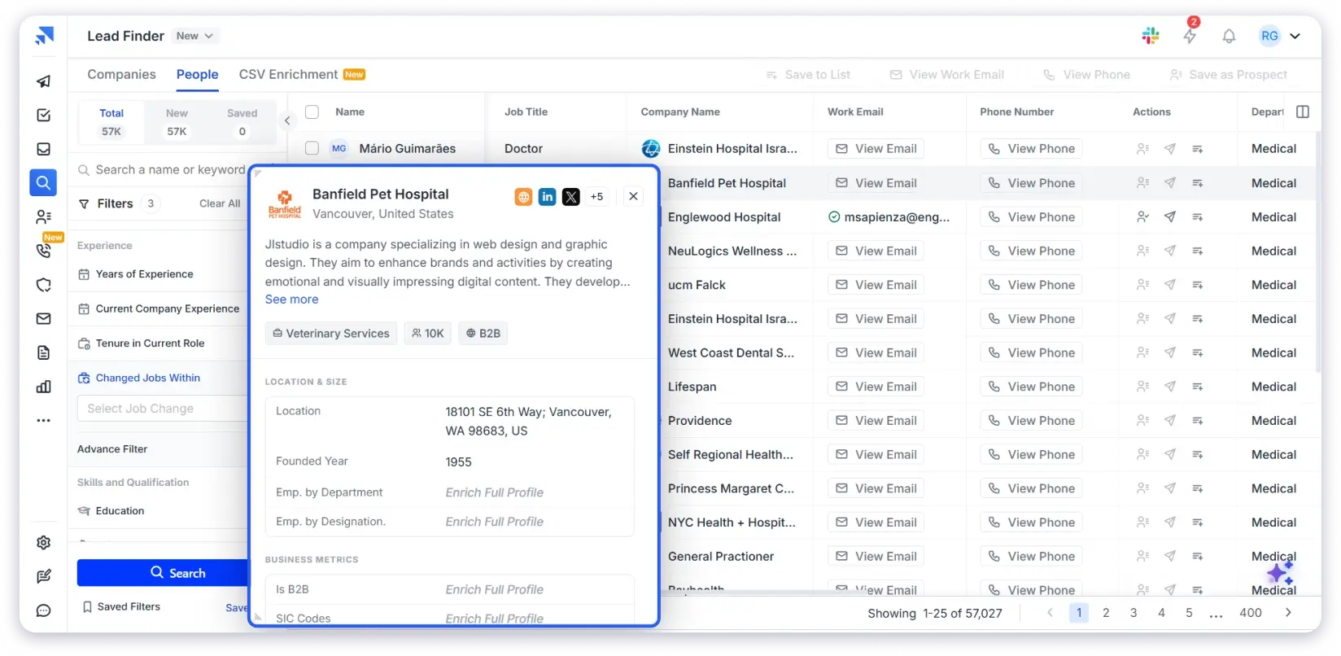The height and width of the screenshot is (656, 1341).
Task: Open the New dropdown beside Lead Finder
Action: point(195,36)
